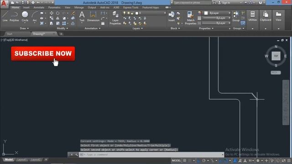Open Layer Properties manager
Image resolution: width=292 pixels, height=164 pixels.
(x=115, y=18)
